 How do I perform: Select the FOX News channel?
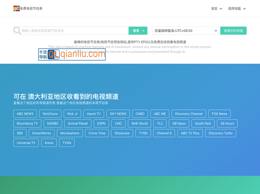[x=219, y=114]
